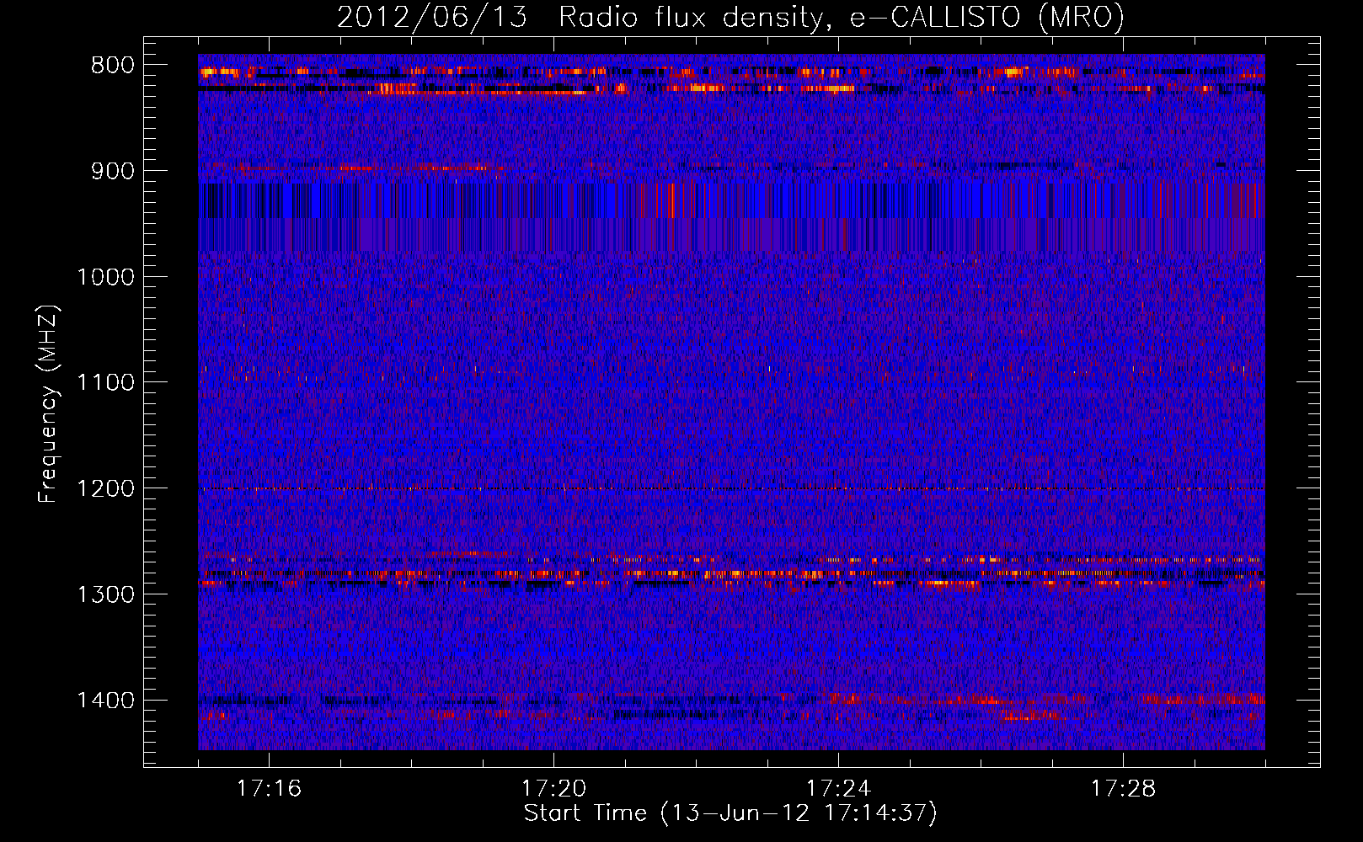Image resolution: width=1363 pixels, height=842 pixels.
Task: Click the 17:24 time axis label
Action: (838, 789)
